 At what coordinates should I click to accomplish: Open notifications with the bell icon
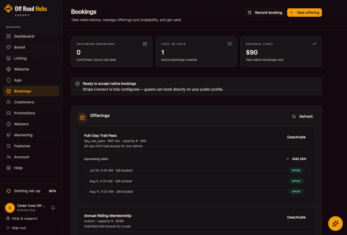pos(53,208)
